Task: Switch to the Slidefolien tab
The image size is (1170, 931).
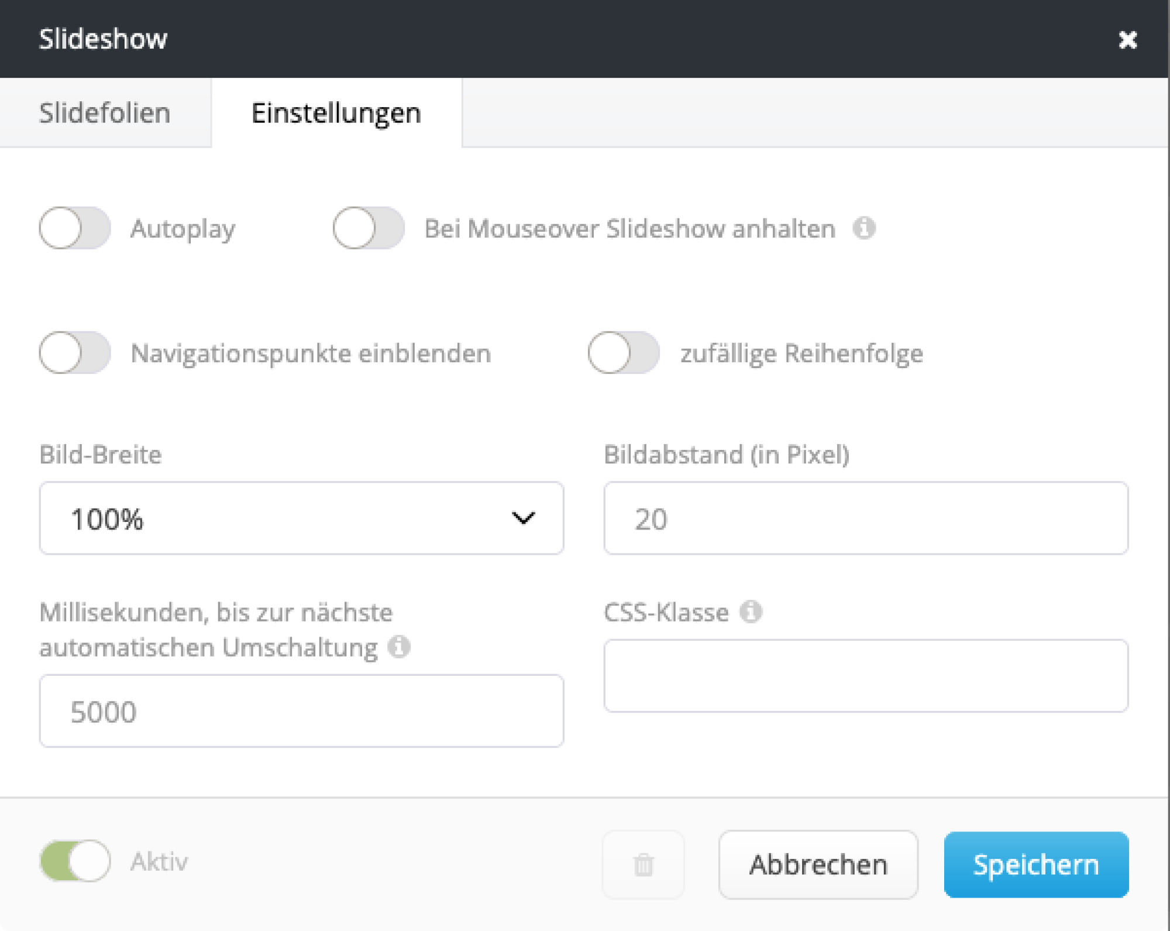Action: coord(104,112)
